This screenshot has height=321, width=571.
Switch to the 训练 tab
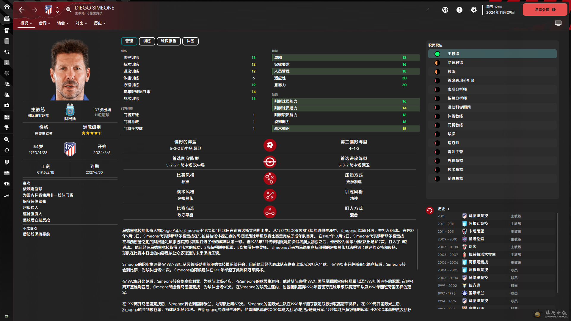(147, 41)
